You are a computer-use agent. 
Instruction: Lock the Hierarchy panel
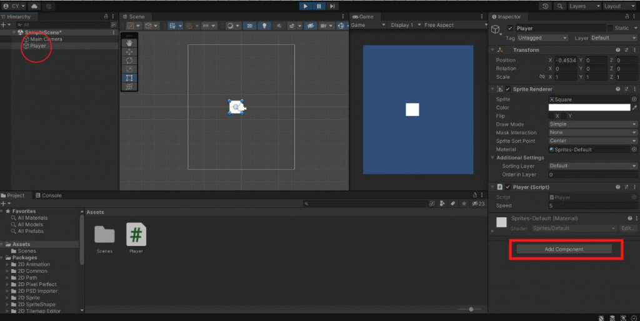pyautogui.click(x=106, y=16)
